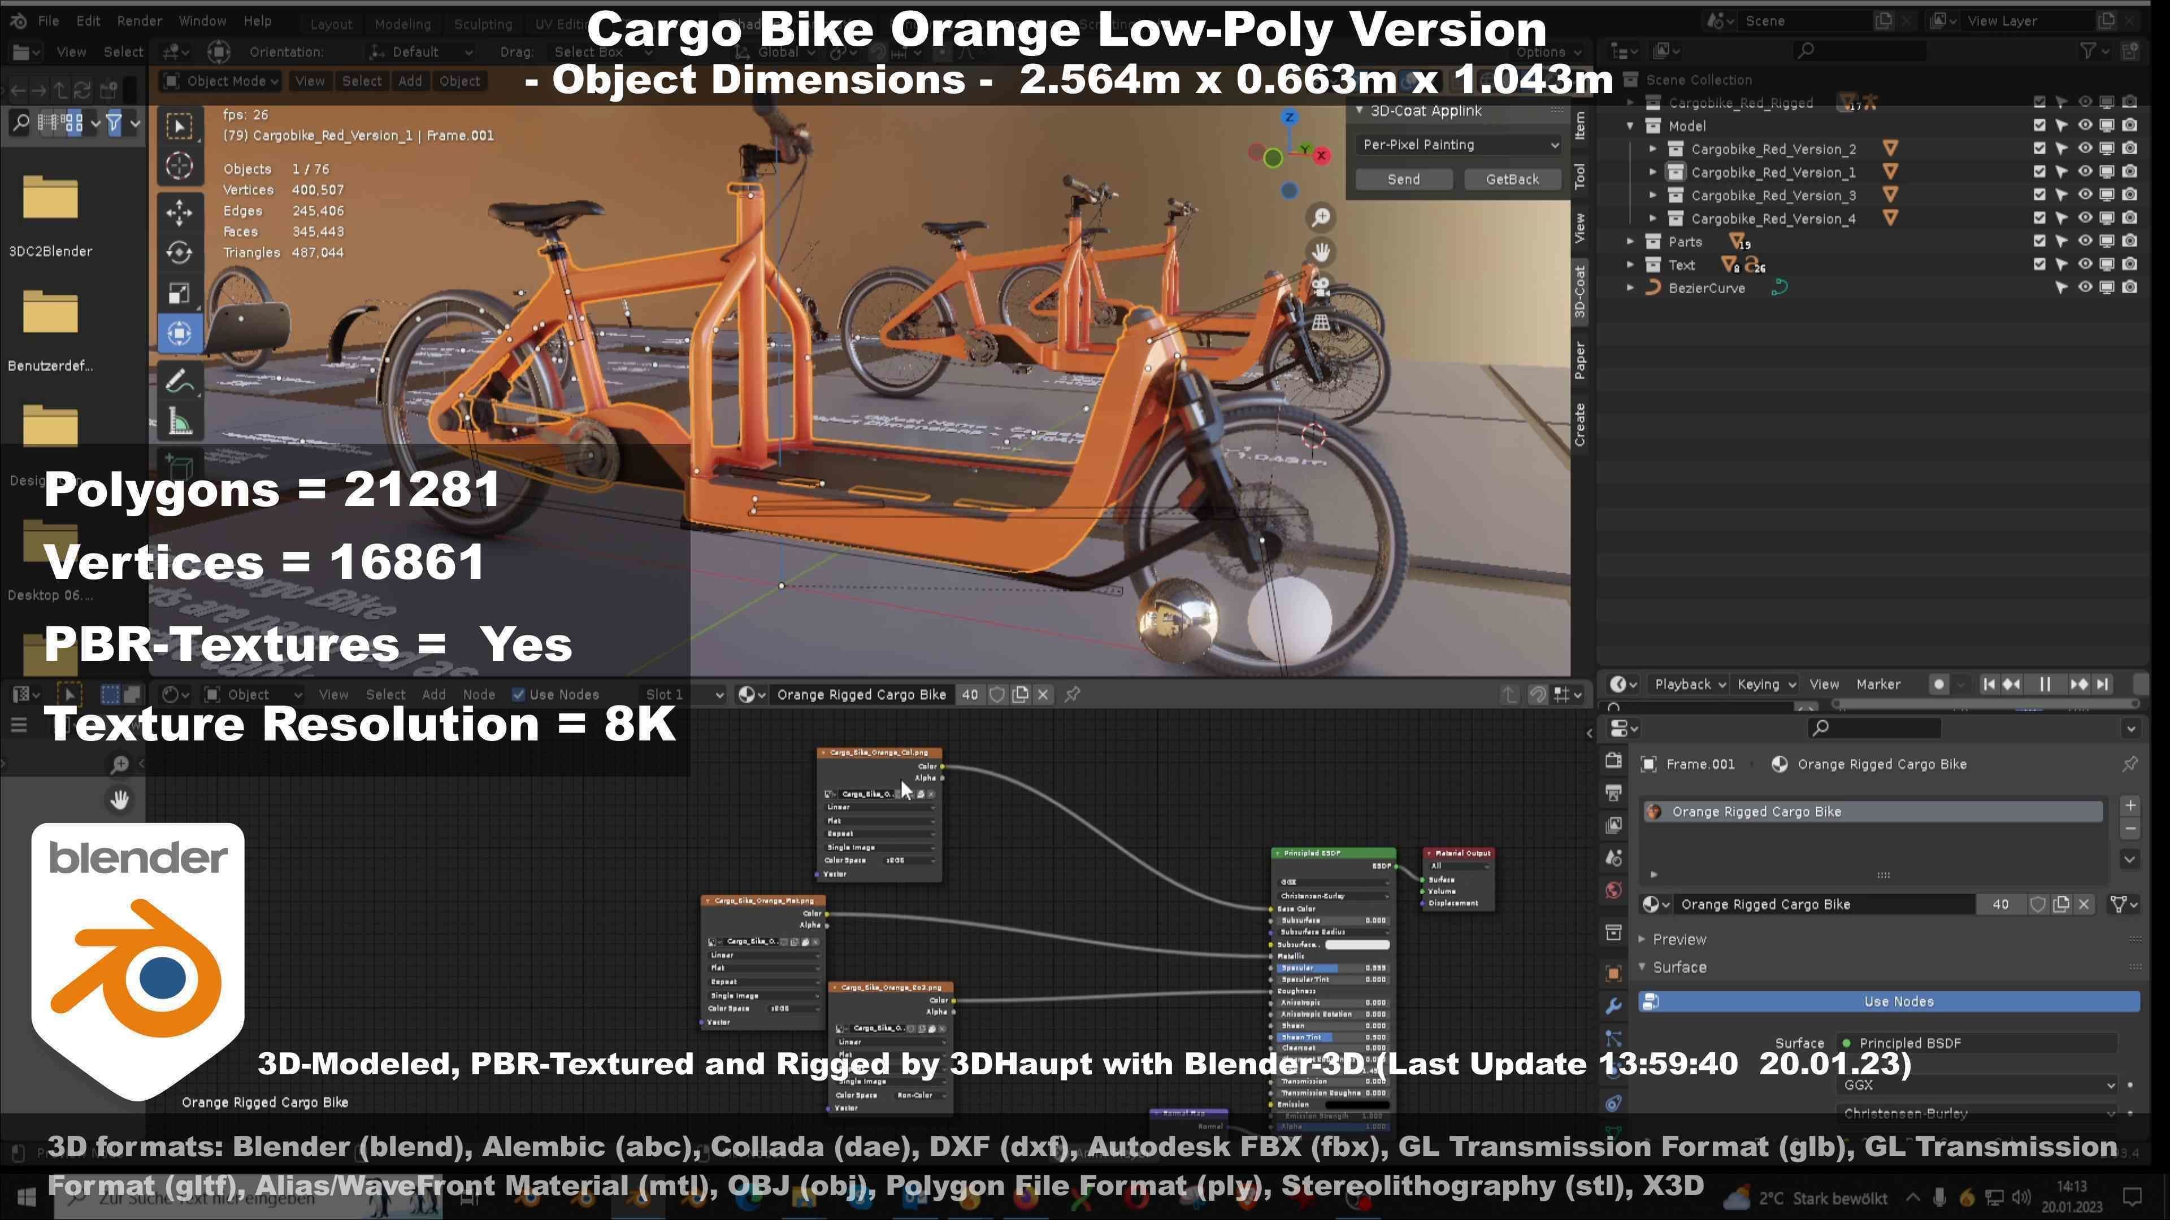Open the Output properties tab (printer icon)
Screen dimensions: 2170x1220
[1613, 793]
